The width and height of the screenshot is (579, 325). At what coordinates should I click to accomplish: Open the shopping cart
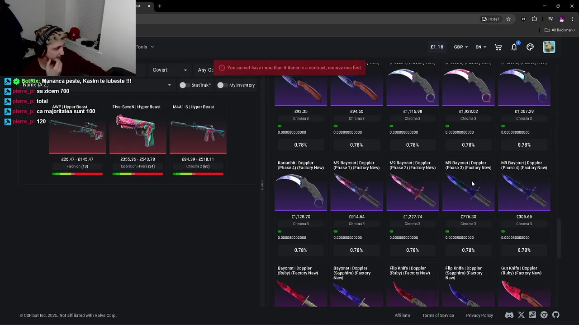(498, 47)
